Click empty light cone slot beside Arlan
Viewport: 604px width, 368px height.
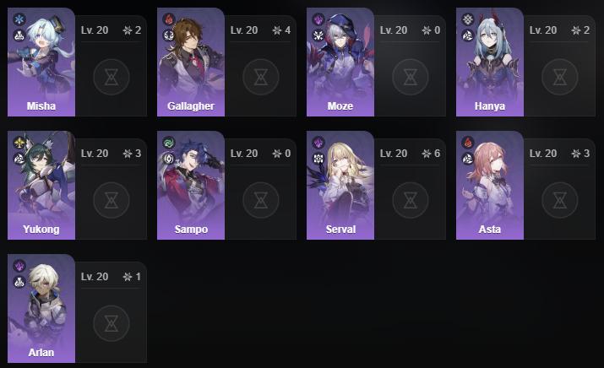coord(112,323)
